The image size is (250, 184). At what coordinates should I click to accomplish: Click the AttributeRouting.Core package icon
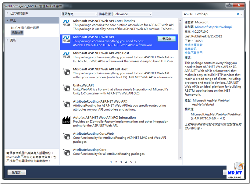tap(67, 152)
